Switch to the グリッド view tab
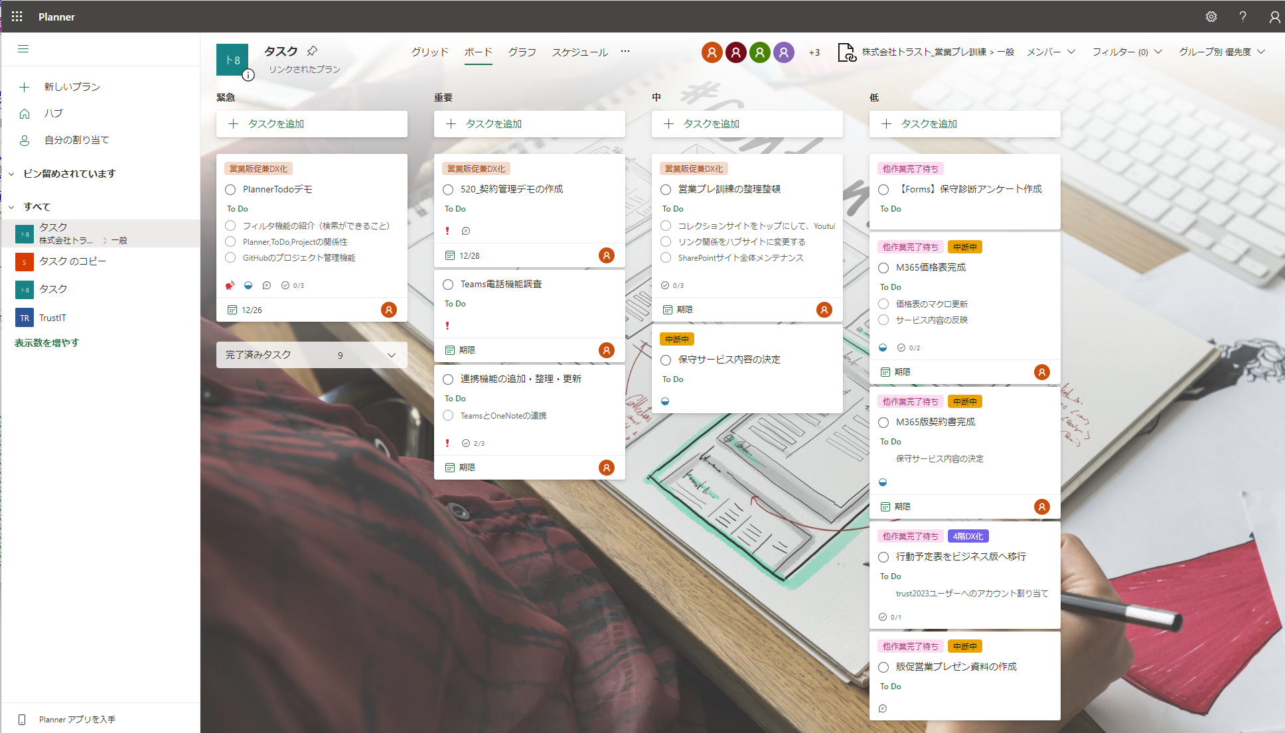The height and width of the screenshot is (733, 1285). coord(429,52)
